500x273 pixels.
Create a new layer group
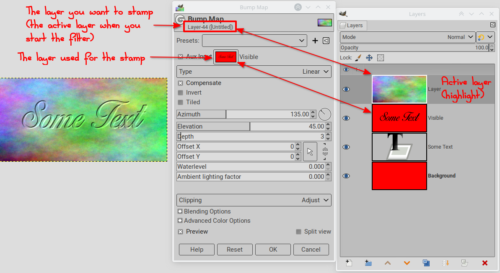(368, 263)
